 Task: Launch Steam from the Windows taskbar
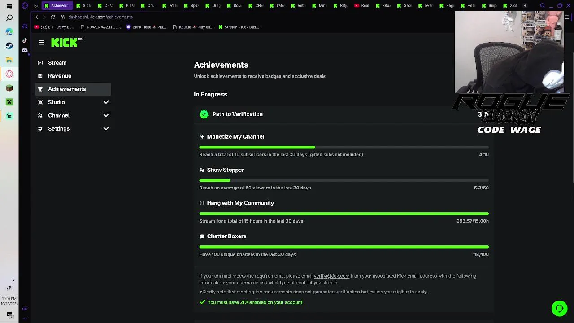coord(9,46)
